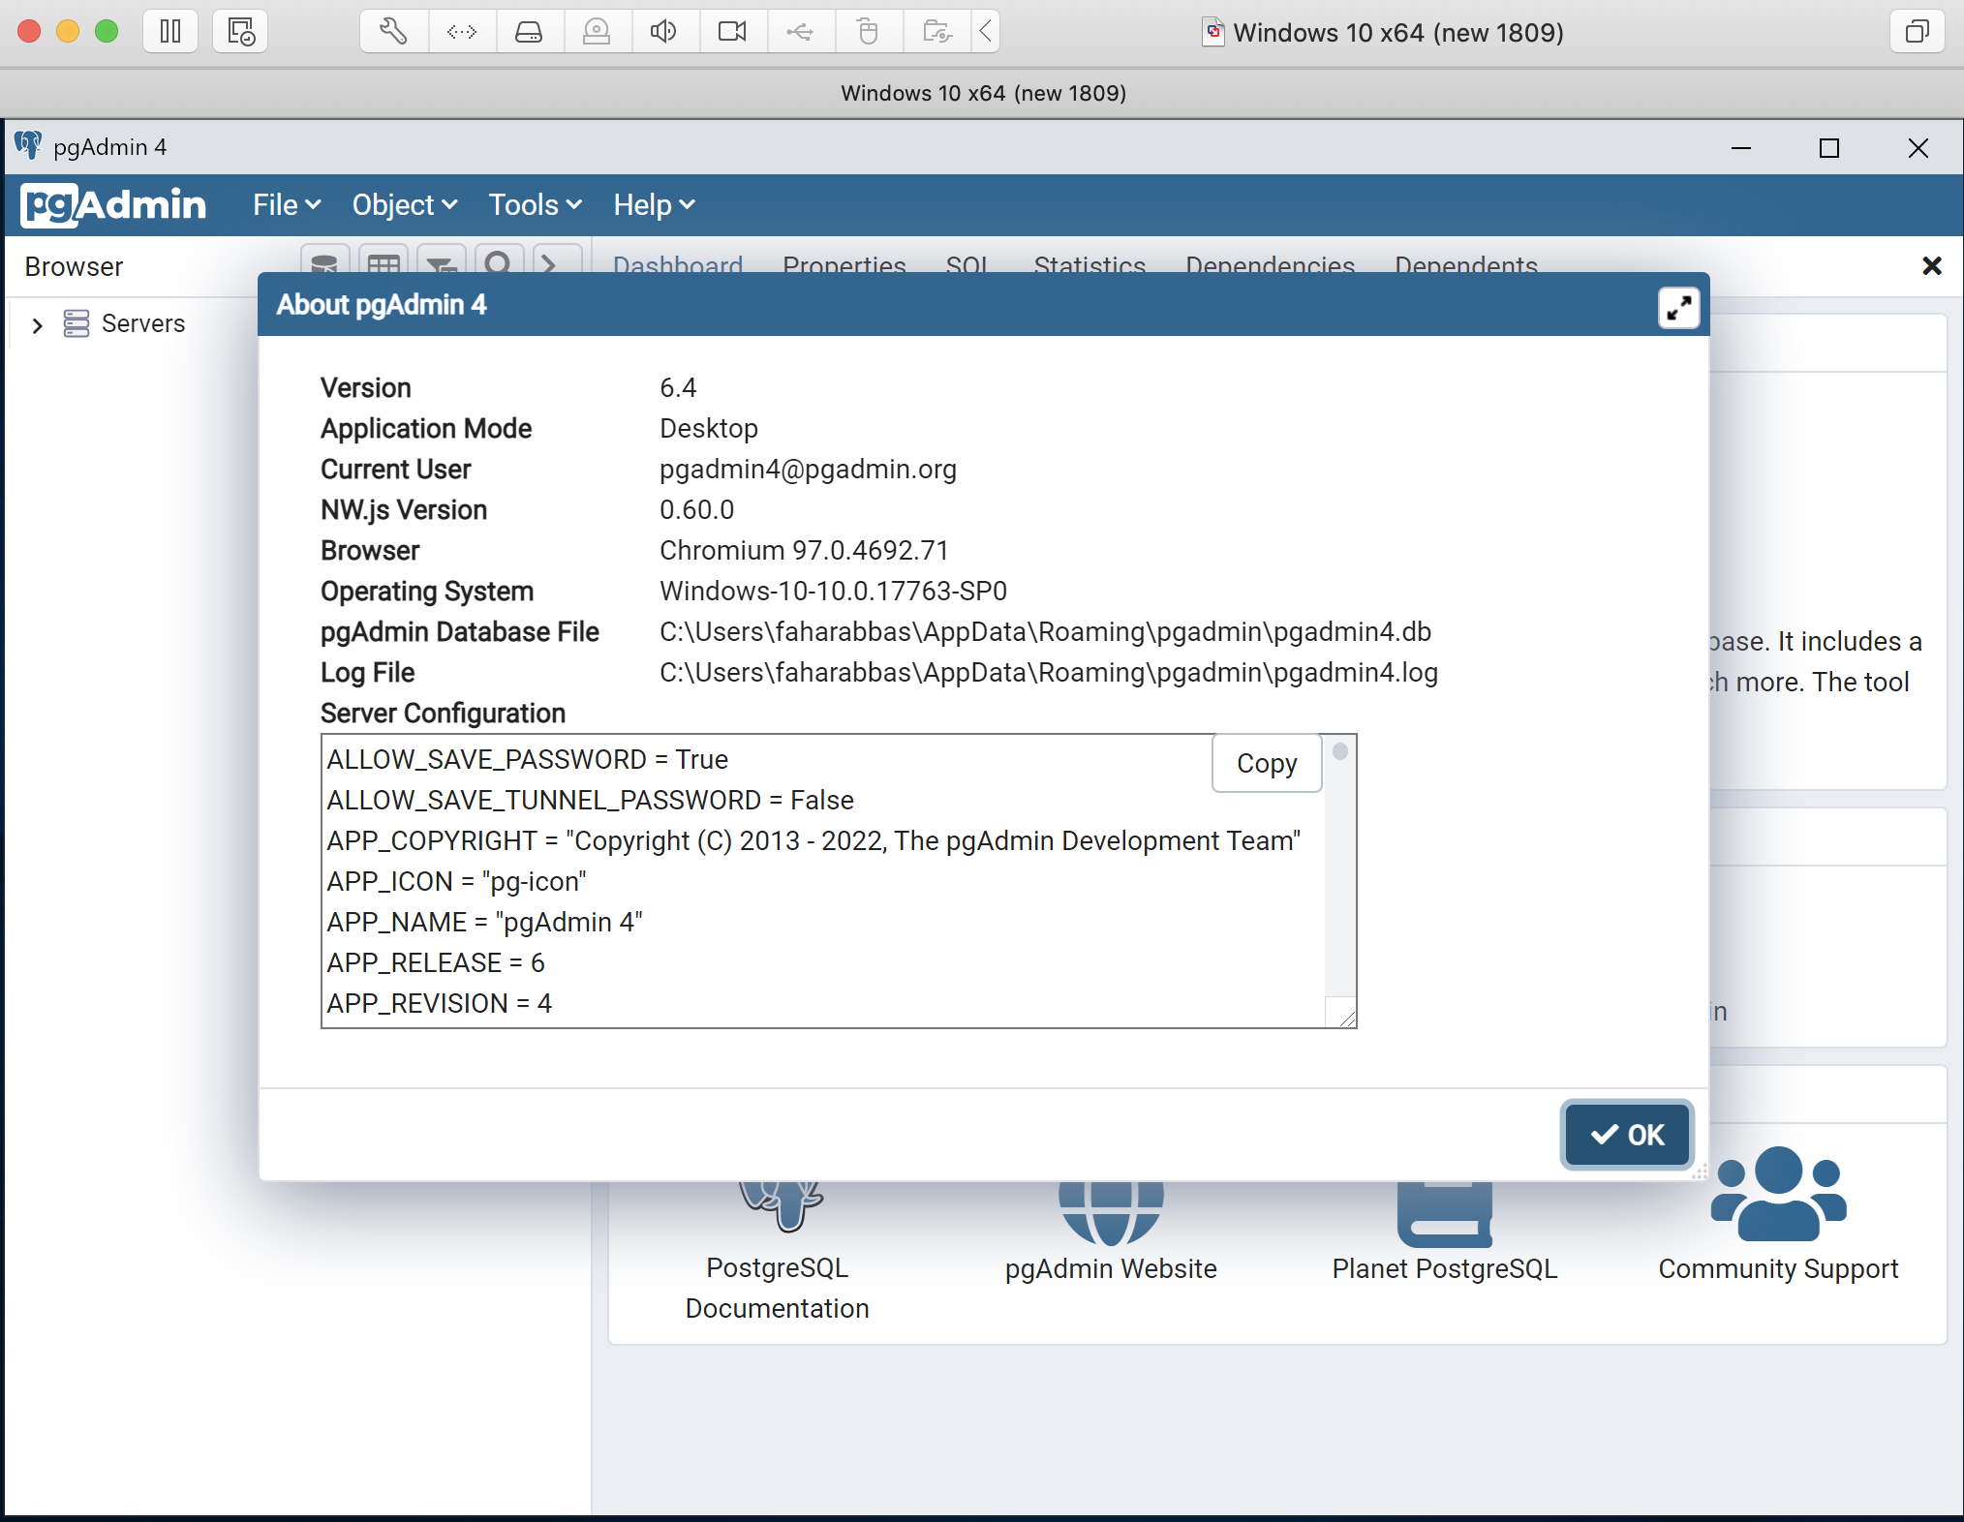Click the Browser panel title
Screen dimensions: 1964x1522
[74, 266]
